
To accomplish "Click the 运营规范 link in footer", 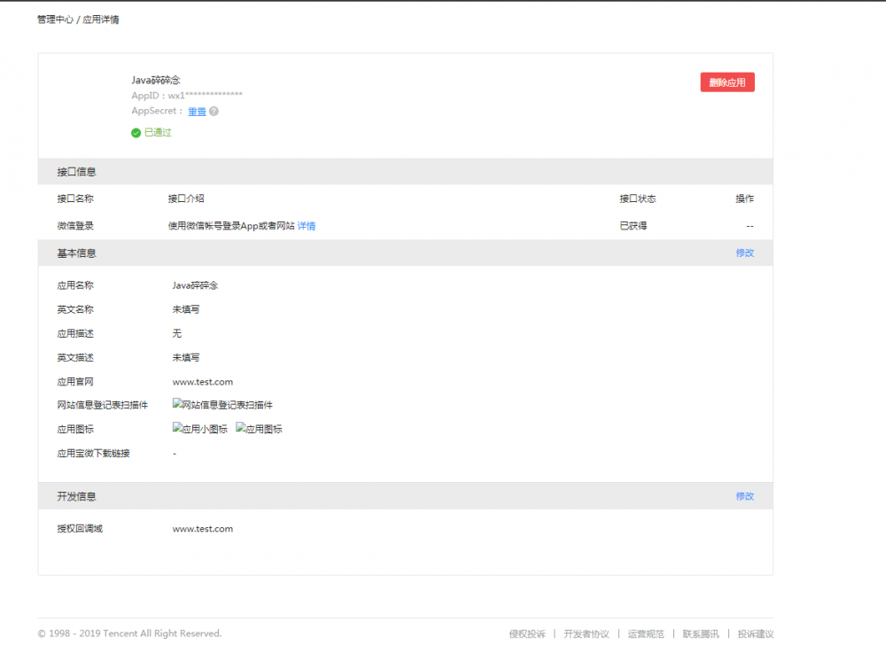I will [x=646, y=634].
